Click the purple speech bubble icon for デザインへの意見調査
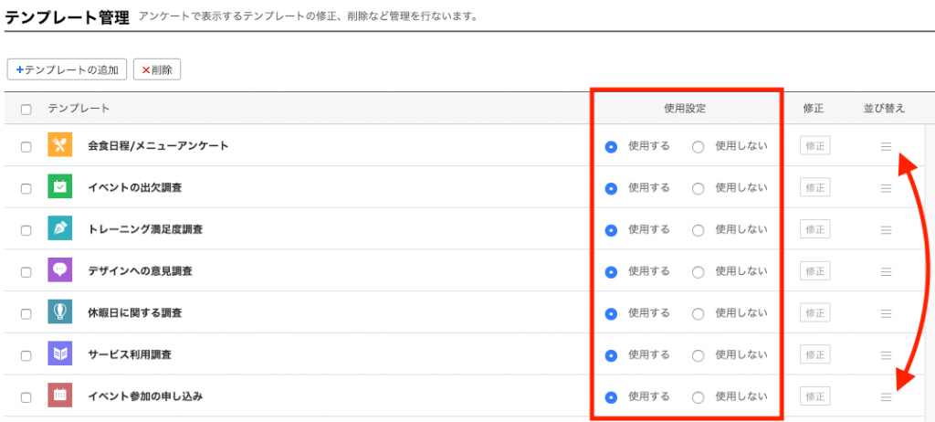Viewport: 935px width, 422px height. pos(59,271)
